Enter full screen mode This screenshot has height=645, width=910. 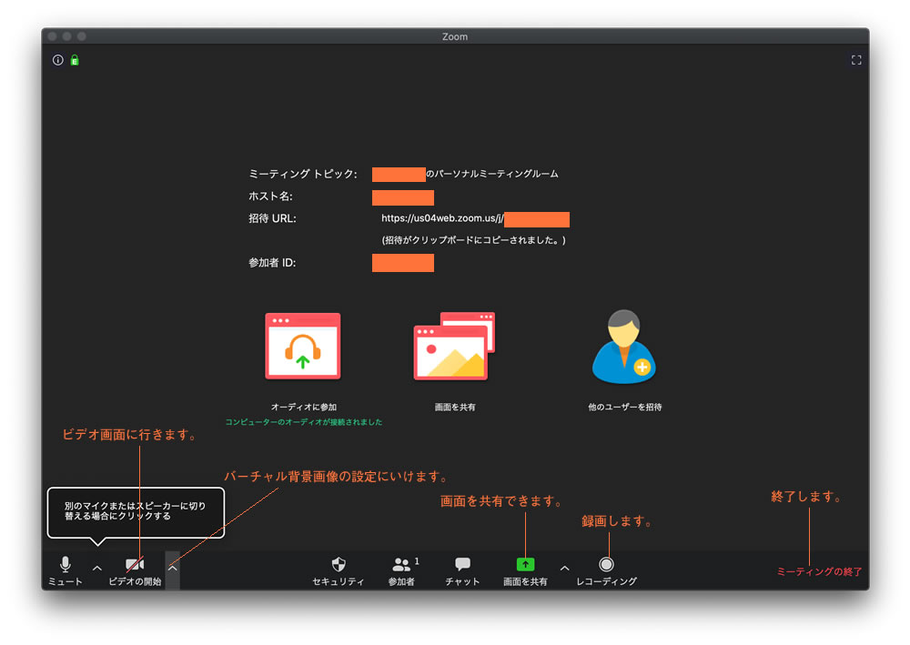click(x=856, y=60)
